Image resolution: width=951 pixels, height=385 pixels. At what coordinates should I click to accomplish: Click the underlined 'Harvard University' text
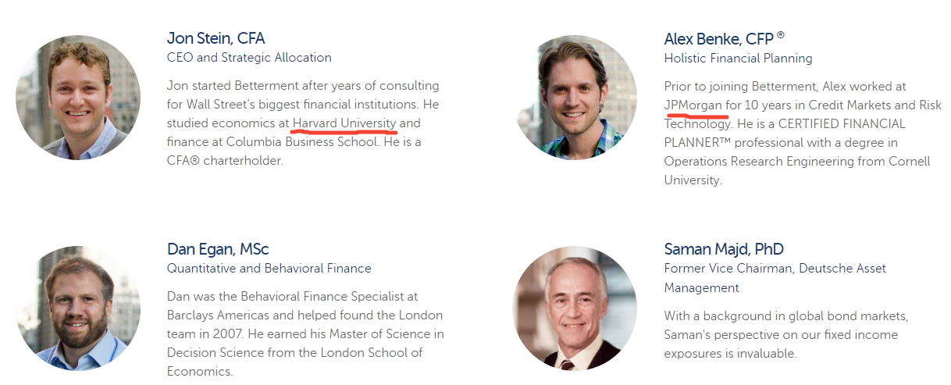click(344, 123)
